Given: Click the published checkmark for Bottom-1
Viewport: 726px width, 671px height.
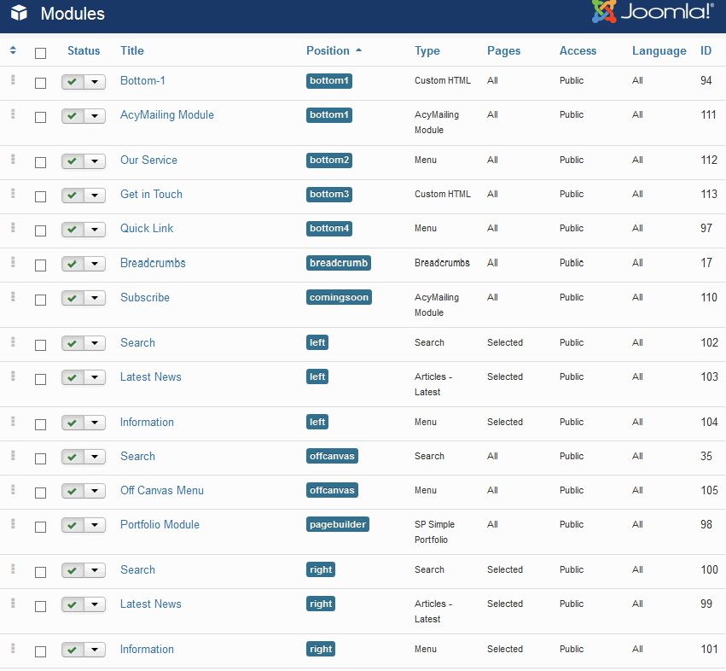Looking at the screenshot, I should (73, 82).
